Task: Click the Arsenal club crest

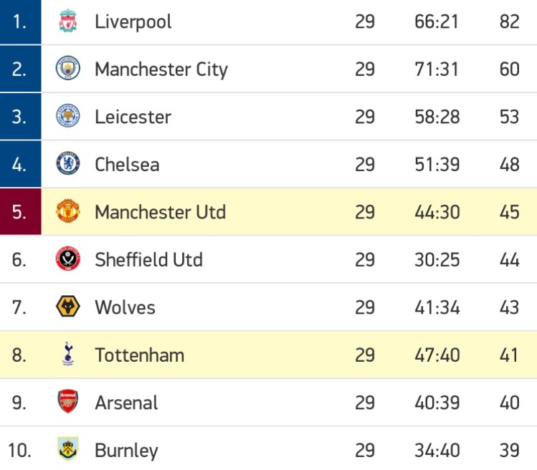Action: click(x=68, y=401)
